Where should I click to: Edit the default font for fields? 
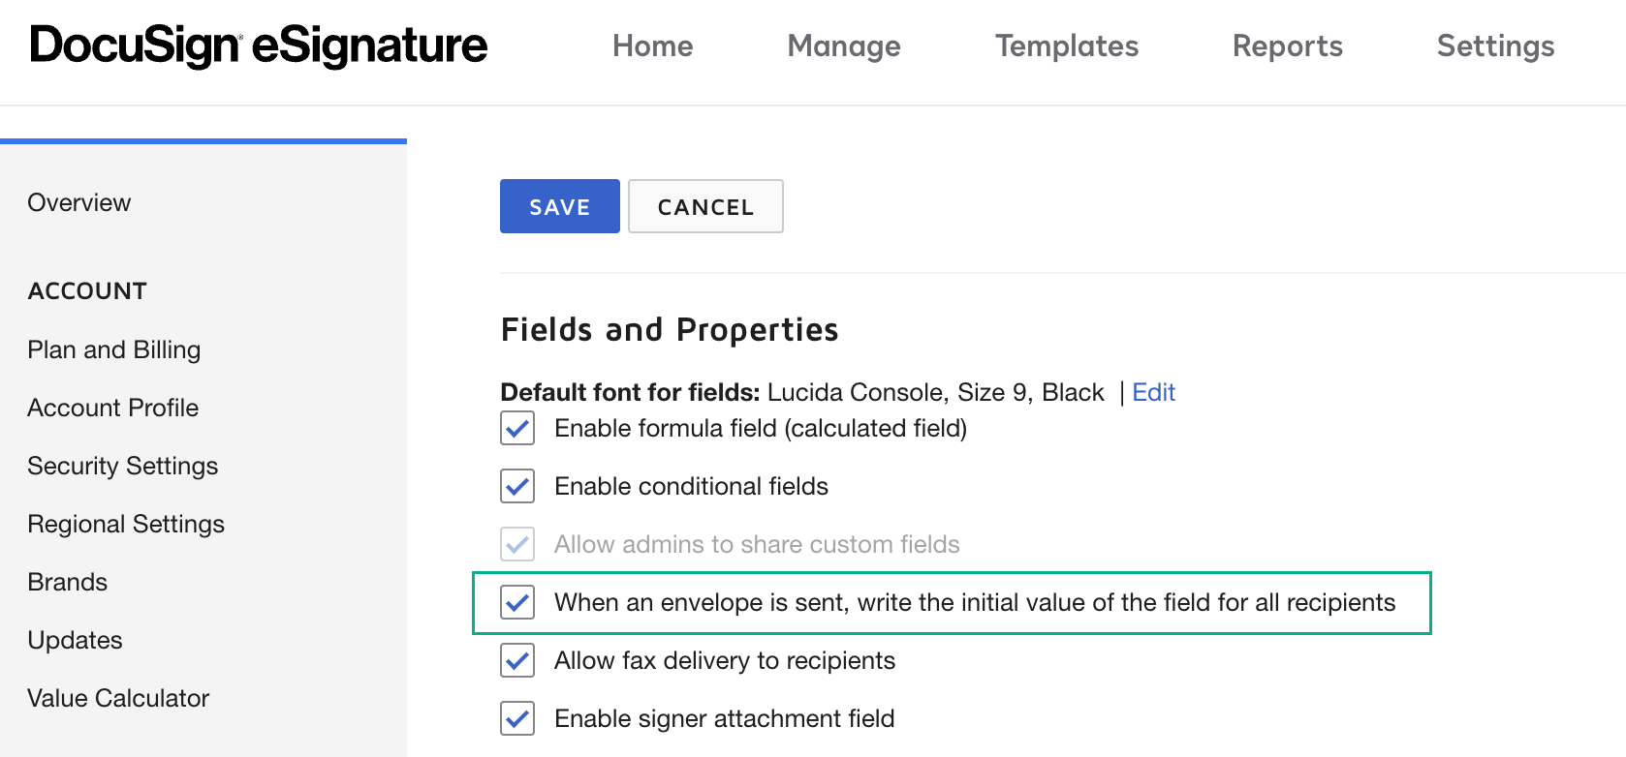click(1153, 392)
